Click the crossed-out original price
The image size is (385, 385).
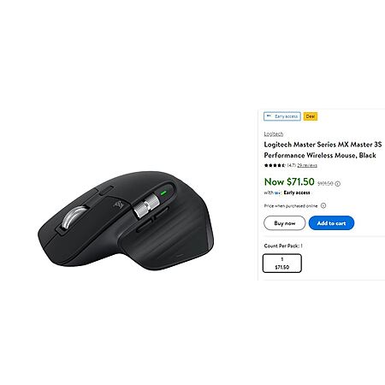pos(325,184)
